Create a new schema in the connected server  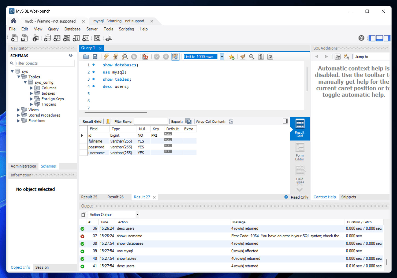(47, 38)
